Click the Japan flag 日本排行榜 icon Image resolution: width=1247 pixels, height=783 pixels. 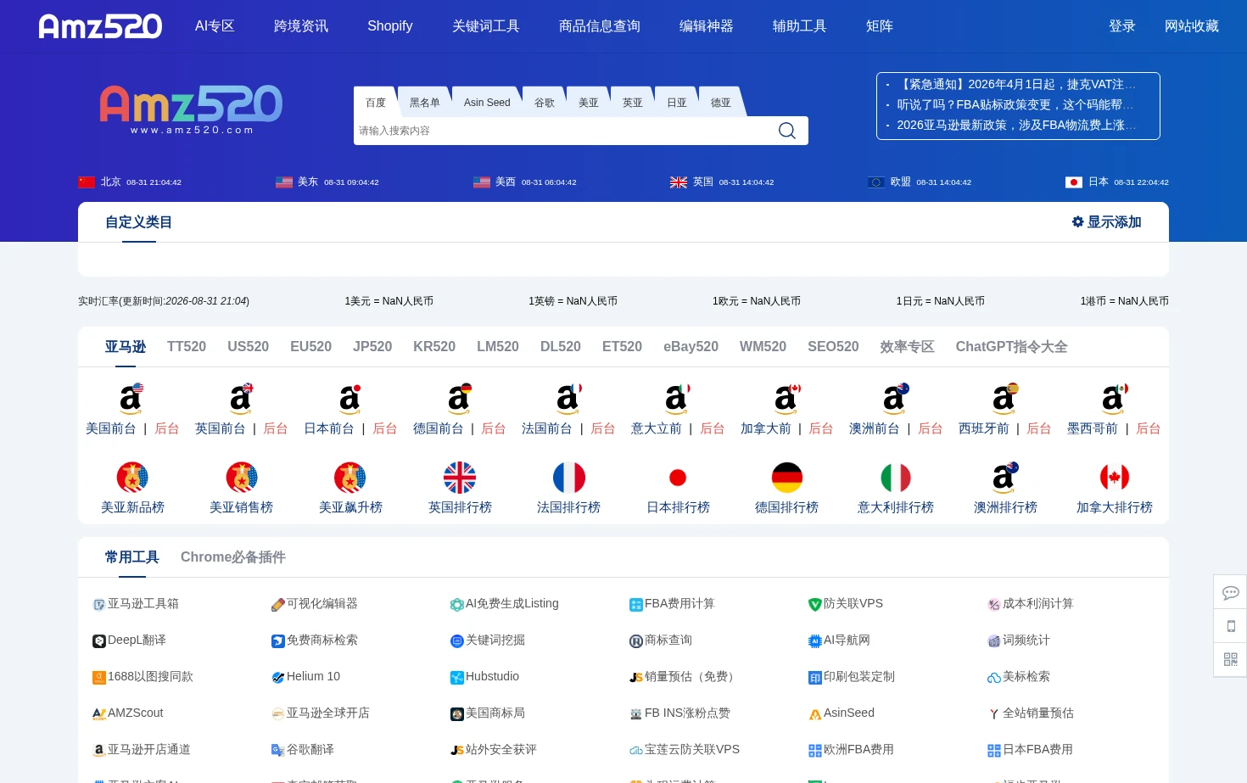(x=678, y=478)
